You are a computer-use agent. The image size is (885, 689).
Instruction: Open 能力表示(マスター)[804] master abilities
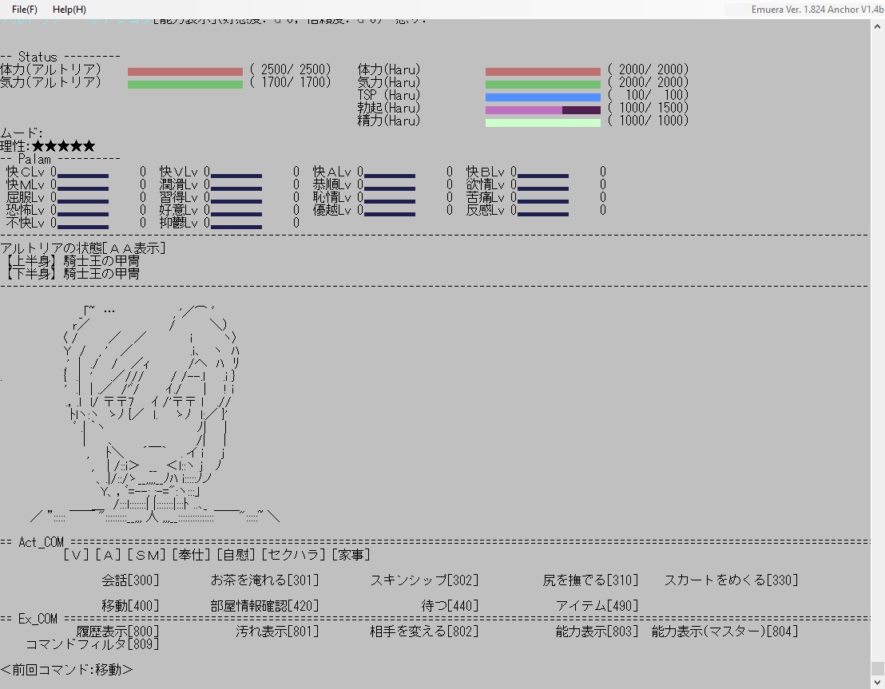coord(724,632)
